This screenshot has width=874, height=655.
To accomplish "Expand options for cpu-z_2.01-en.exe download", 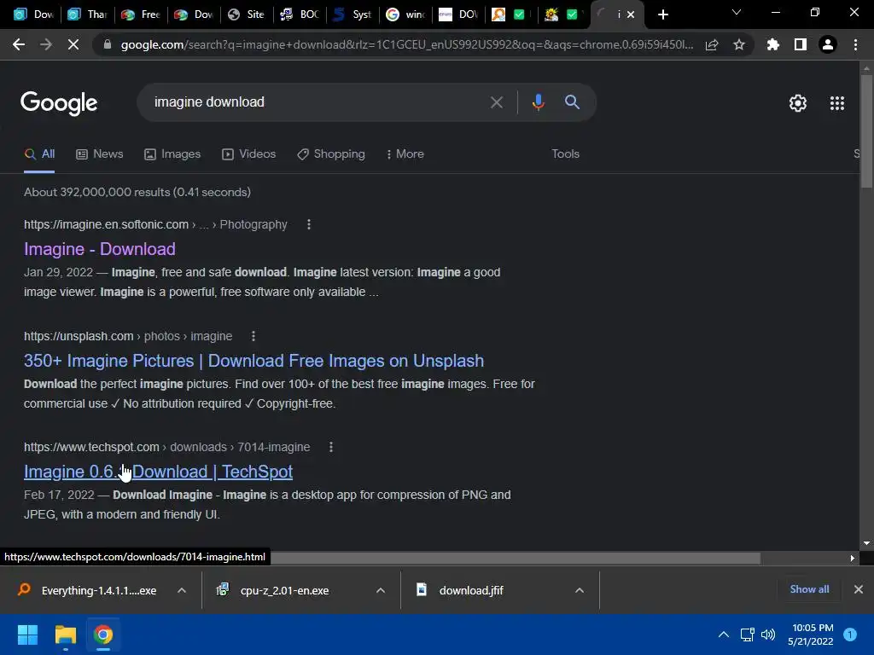I will coord(381,590).
